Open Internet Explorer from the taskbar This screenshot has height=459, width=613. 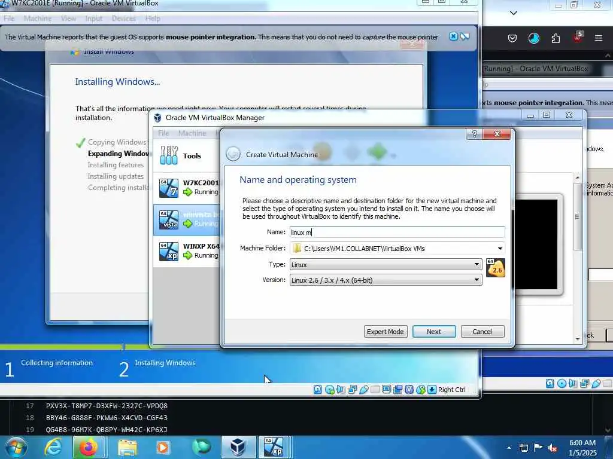(x=53, y=447)
